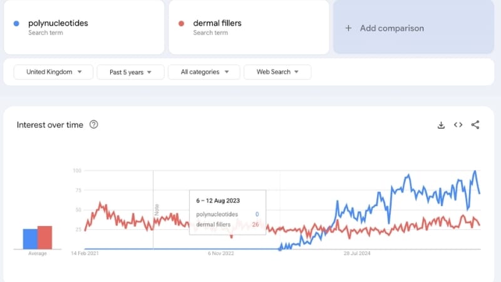
Task: Click the Average label under the bars
Action: tap(38, 253)
